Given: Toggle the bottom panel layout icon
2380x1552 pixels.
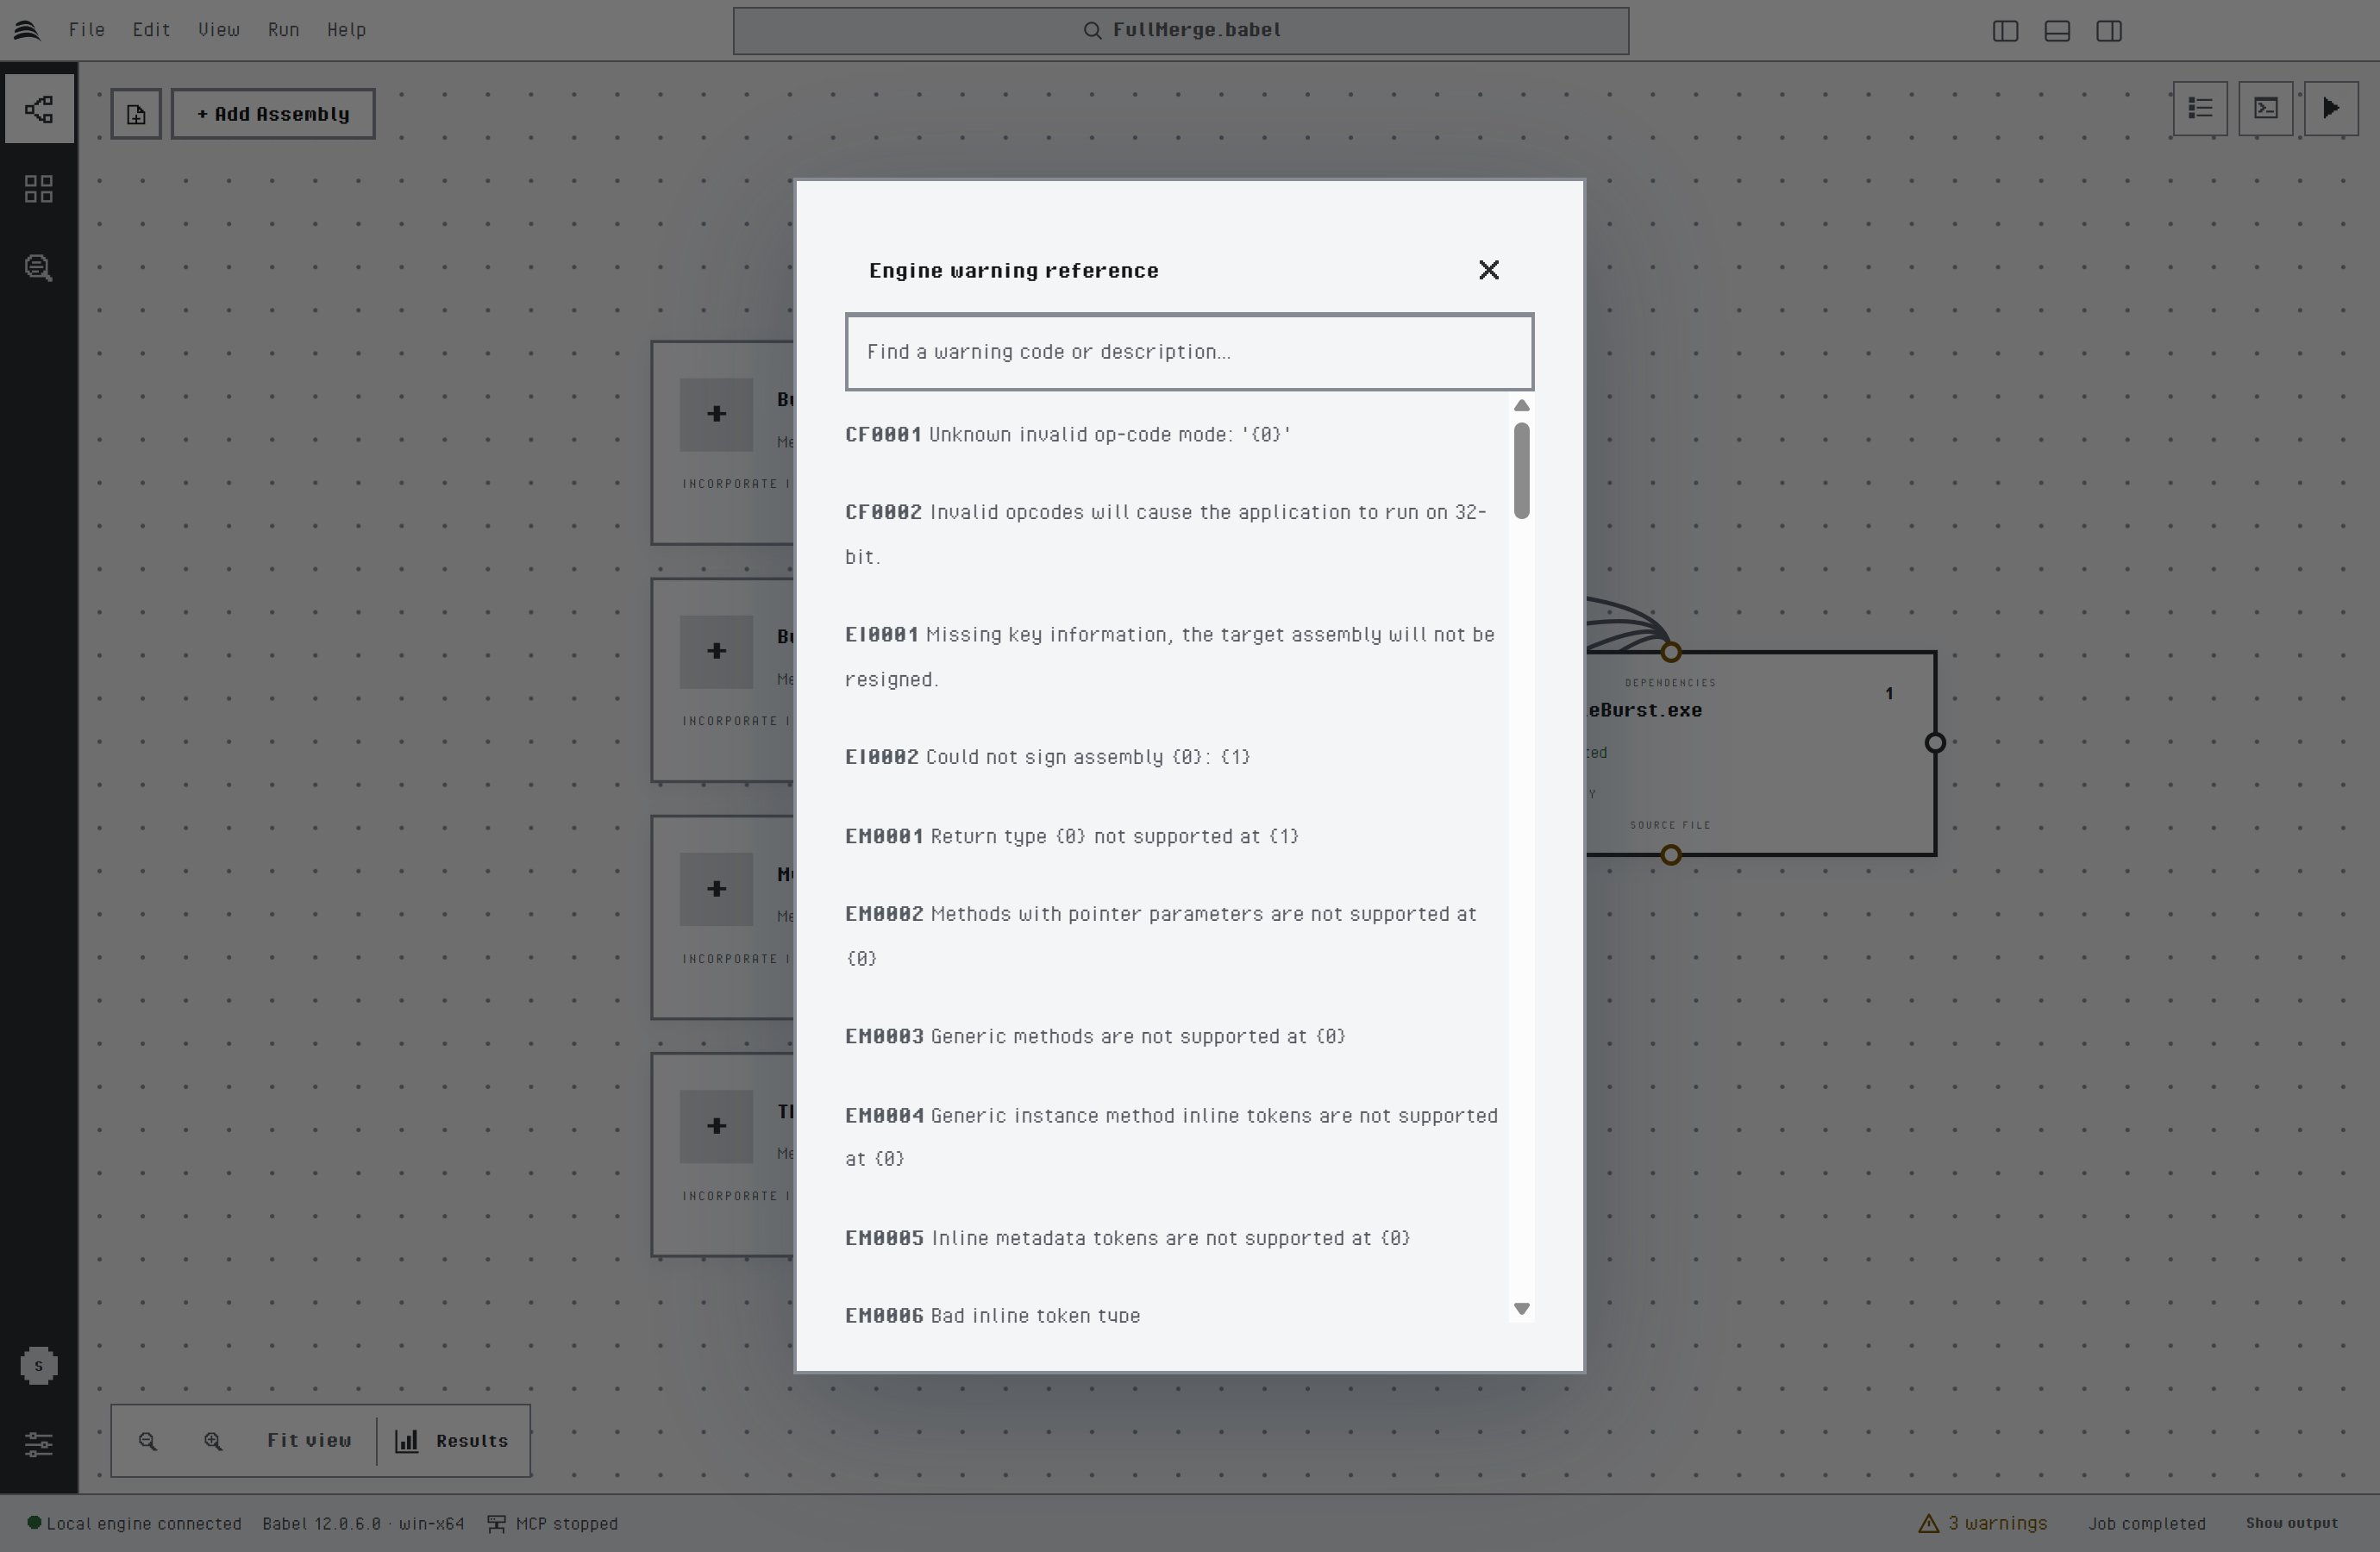Looking at the screenshot, I should click(x=2057, y=31).
